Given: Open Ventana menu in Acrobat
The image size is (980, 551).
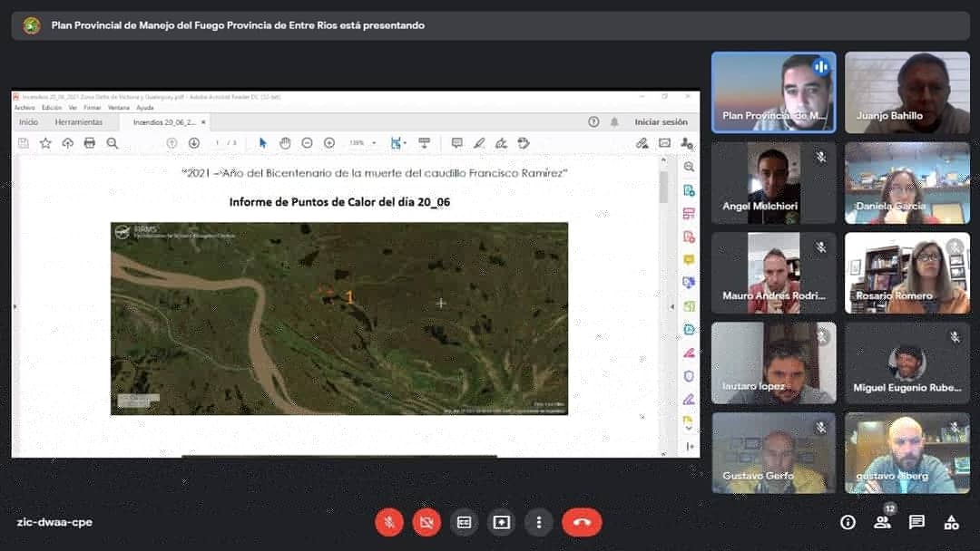Looking at the screenshot, I should click(118, 108).
